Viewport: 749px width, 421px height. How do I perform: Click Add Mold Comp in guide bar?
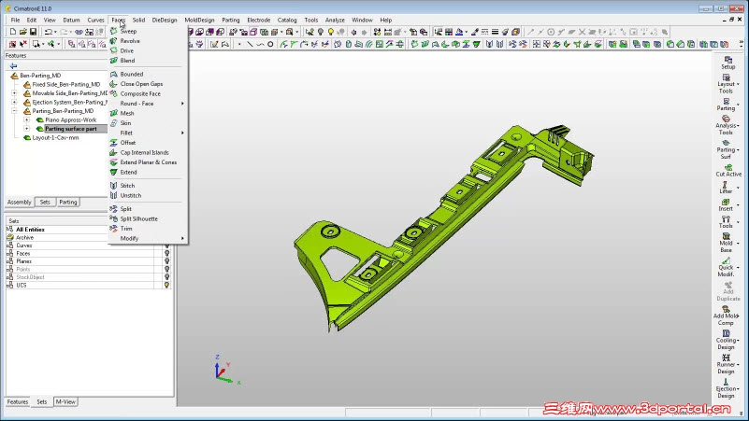tap(726, 316)
